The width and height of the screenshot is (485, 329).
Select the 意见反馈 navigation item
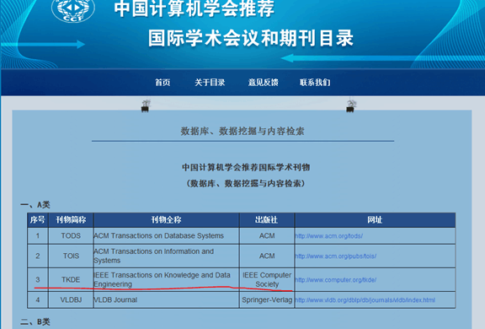click(264, 83)
